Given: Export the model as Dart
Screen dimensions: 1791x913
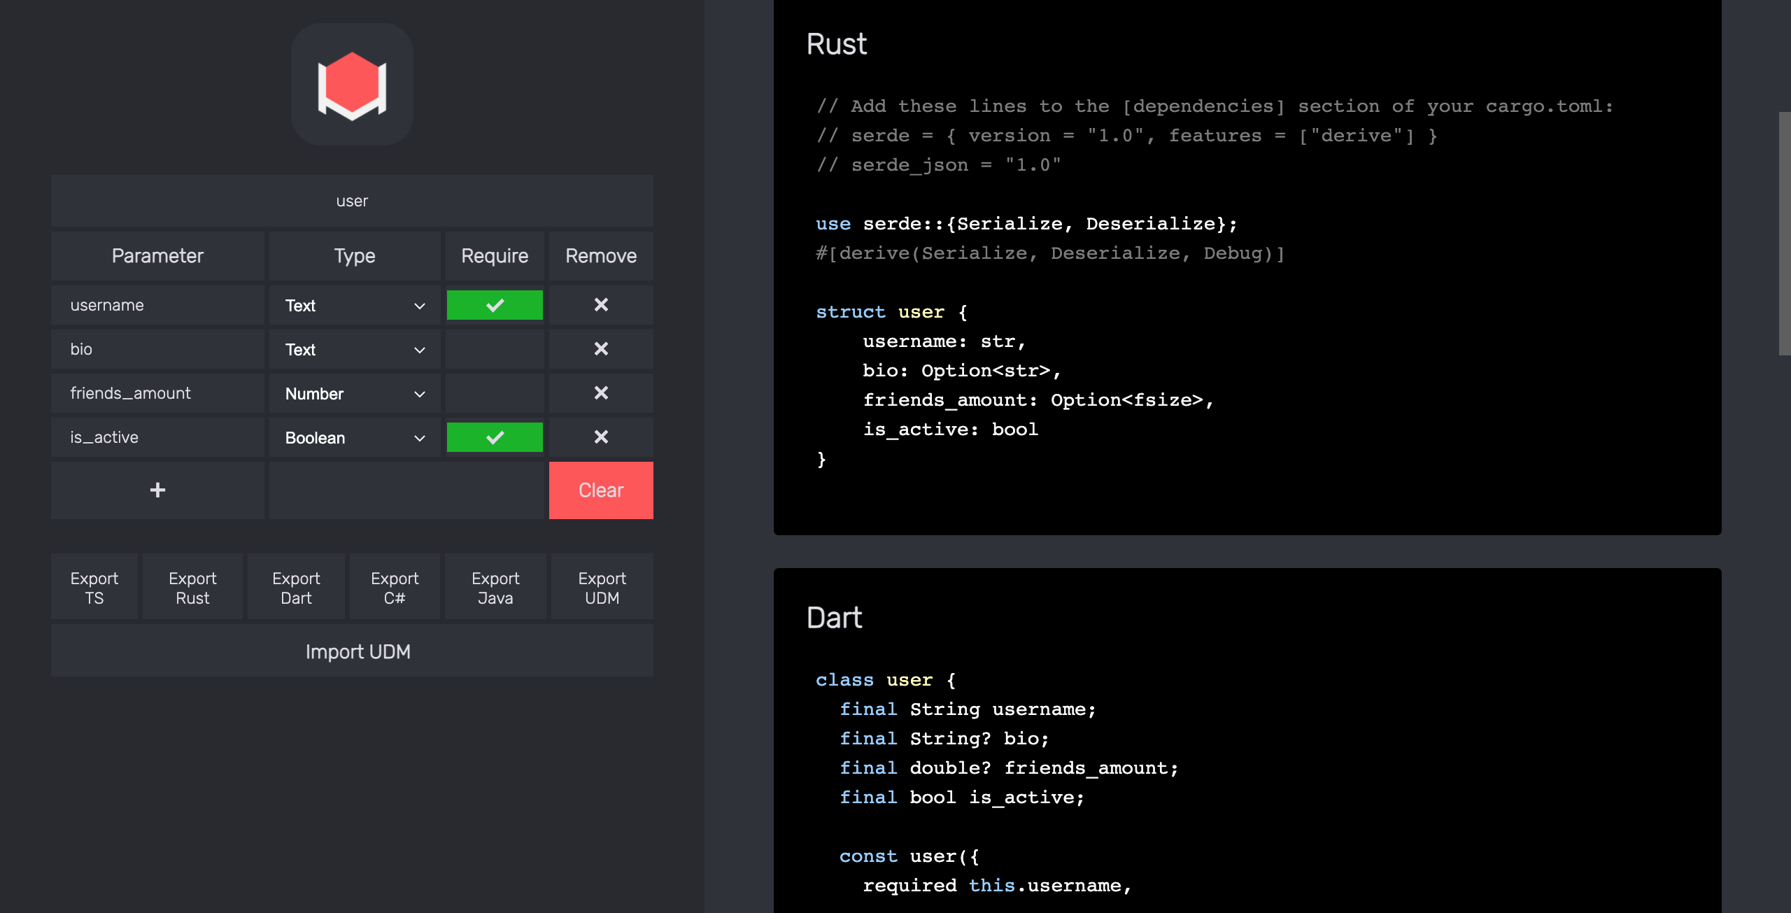Looking at the screenshot, I should pyautogui.click(x=296, y=588).
